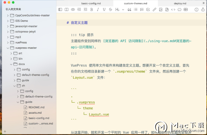Image resolution: width=207 pixels, height=135 pixels.
Task: Insert blockquote
Action: 129,10
